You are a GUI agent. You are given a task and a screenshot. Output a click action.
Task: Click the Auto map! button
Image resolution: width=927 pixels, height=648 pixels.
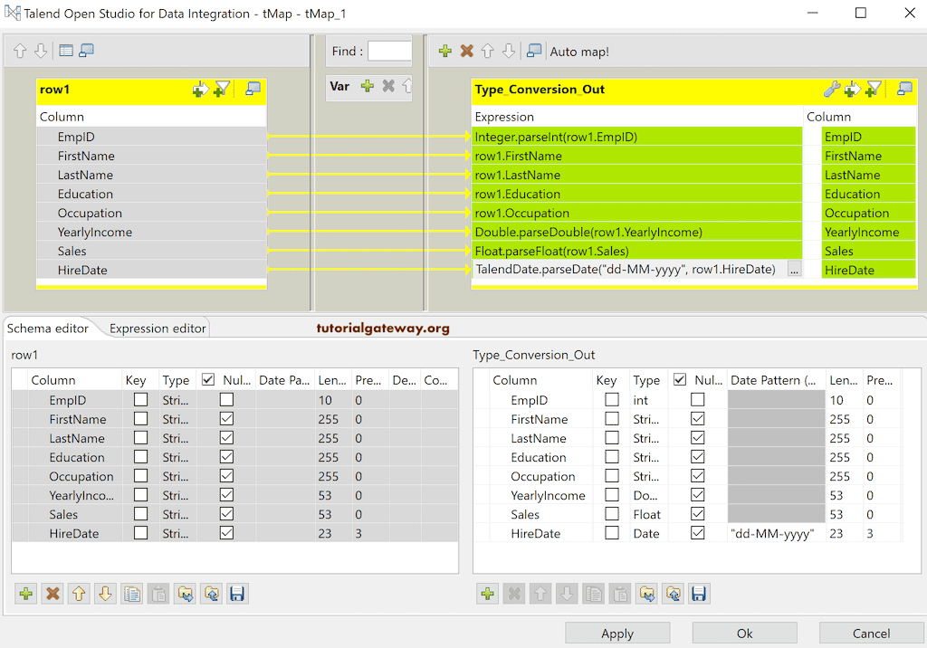[x=579, y=52]
